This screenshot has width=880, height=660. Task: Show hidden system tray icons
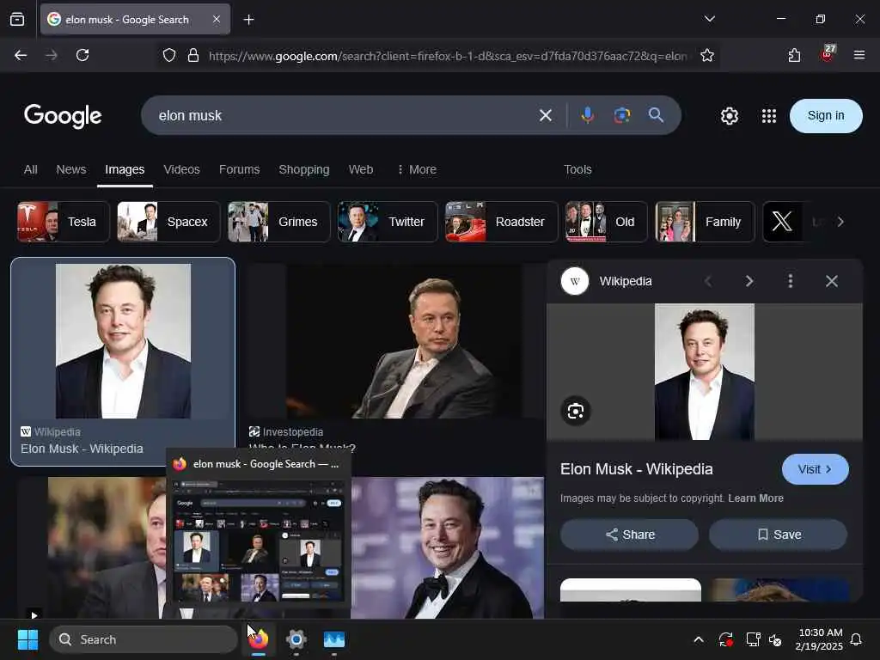pyautogui.click(x=699, y=639)
